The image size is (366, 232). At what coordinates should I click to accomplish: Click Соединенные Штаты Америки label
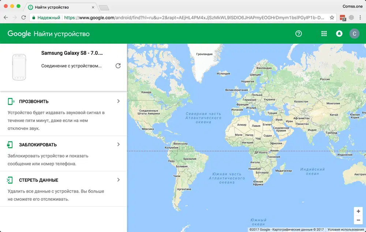[x=149, y=112]
